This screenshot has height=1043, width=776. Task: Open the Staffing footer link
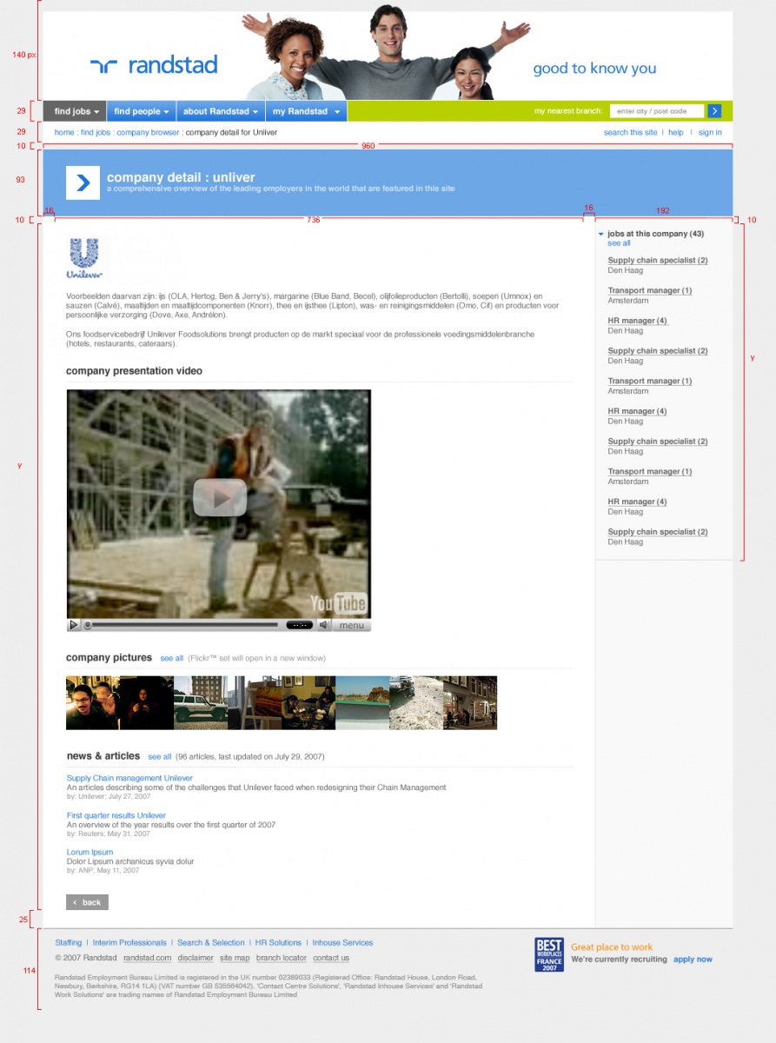[69, 942]
